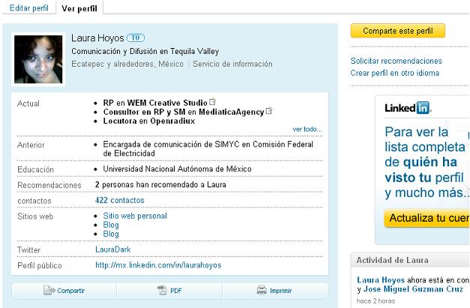Viewport: 470px width, 308px height.
Task: Click Consultor en RP y SM entry
Action: [184, 112]
